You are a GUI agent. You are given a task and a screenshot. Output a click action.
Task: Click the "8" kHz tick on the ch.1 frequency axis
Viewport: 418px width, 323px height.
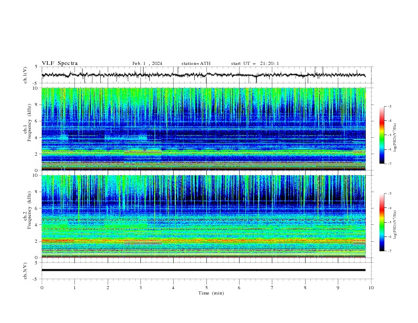36,104
